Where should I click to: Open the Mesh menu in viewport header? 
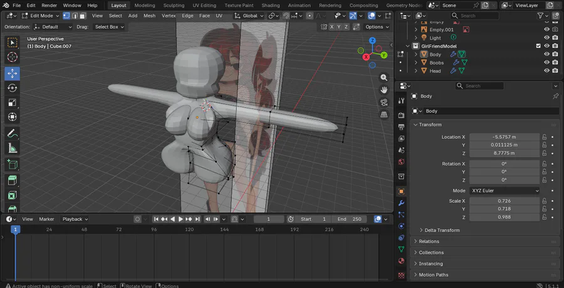(x=149, y=16)
